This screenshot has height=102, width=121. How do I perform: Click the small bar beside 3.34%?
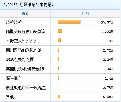click(x=59, y=59)
